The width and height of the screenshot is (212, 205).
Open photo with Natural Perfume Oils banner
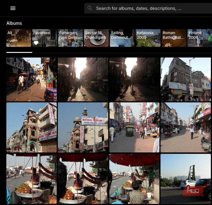tap(31, 127)
